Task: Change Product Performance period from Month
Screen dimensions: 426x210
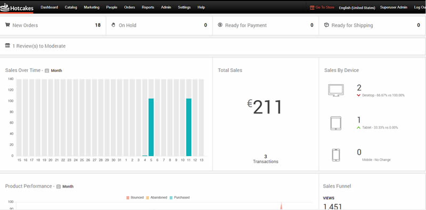Action: 68,187
